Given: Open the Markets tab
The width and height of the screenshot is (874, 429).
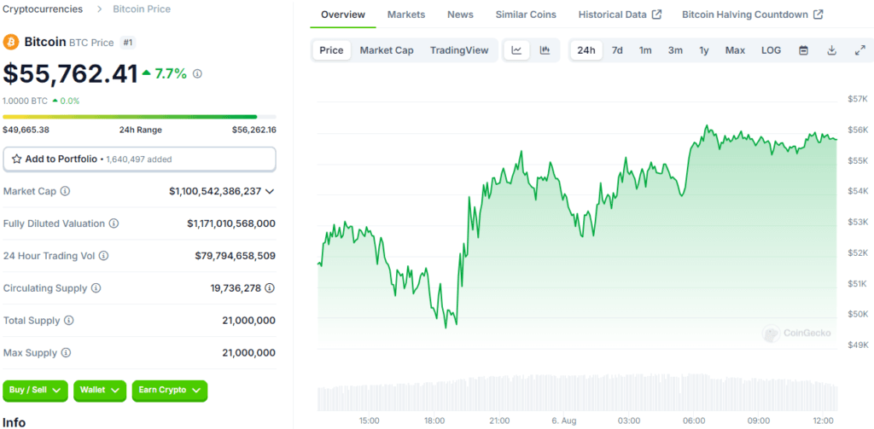Looking at the screenshot, I should [406, 14].
